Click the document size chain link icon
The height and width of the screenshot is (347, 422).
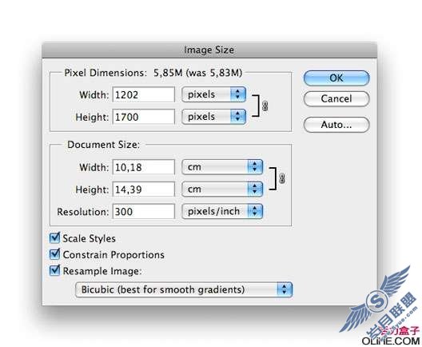pos(281,178)
